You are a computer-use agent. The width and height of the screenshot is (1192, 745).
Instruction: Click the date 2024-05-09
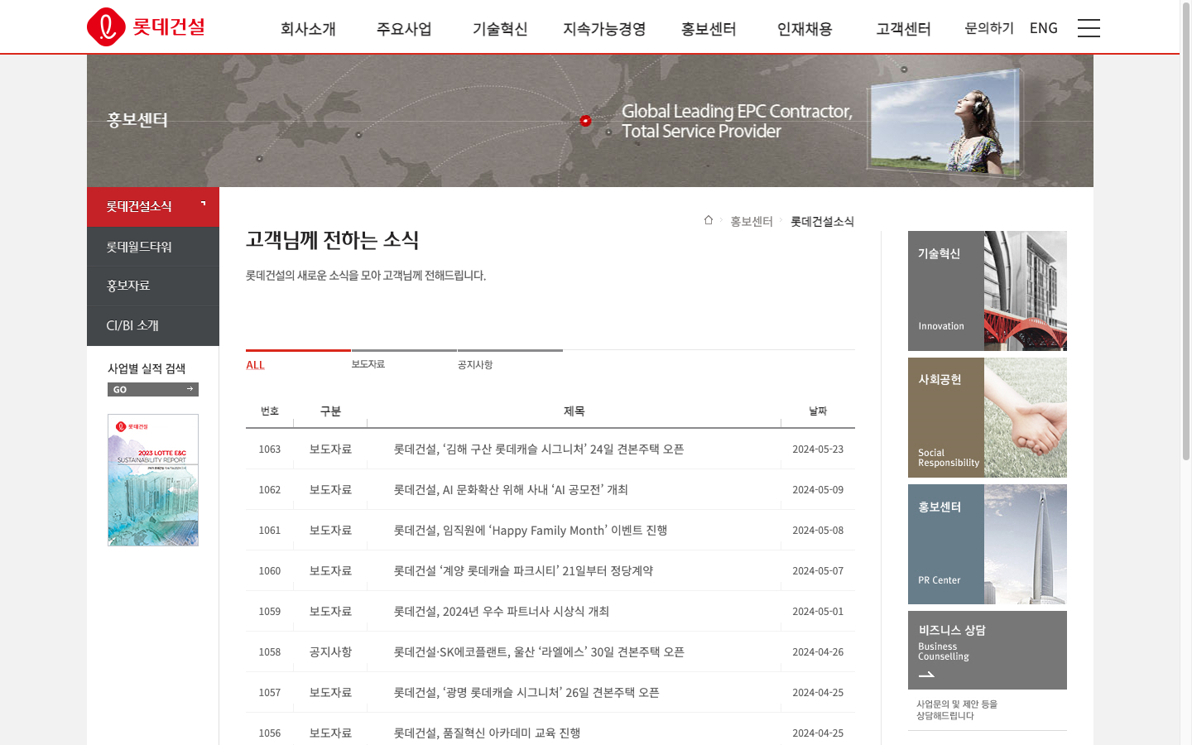[x=818, y=489]
